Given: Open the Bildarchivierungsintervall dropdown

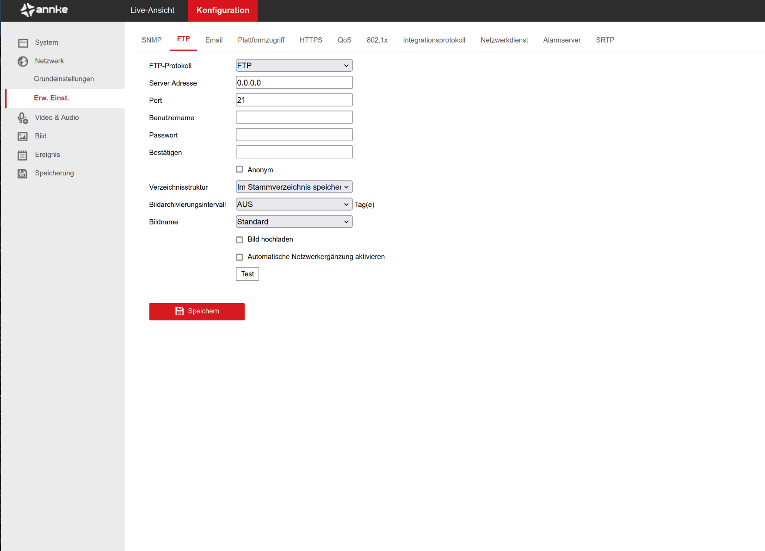Looking at the screenshot, I should tap(294, 204).
